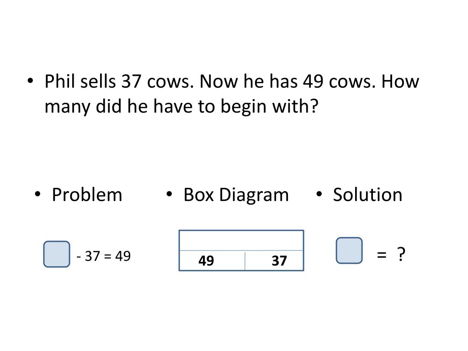Click the word 'Phil' in the question
Screen dimensions: 468x351
[x=59, y=81]
